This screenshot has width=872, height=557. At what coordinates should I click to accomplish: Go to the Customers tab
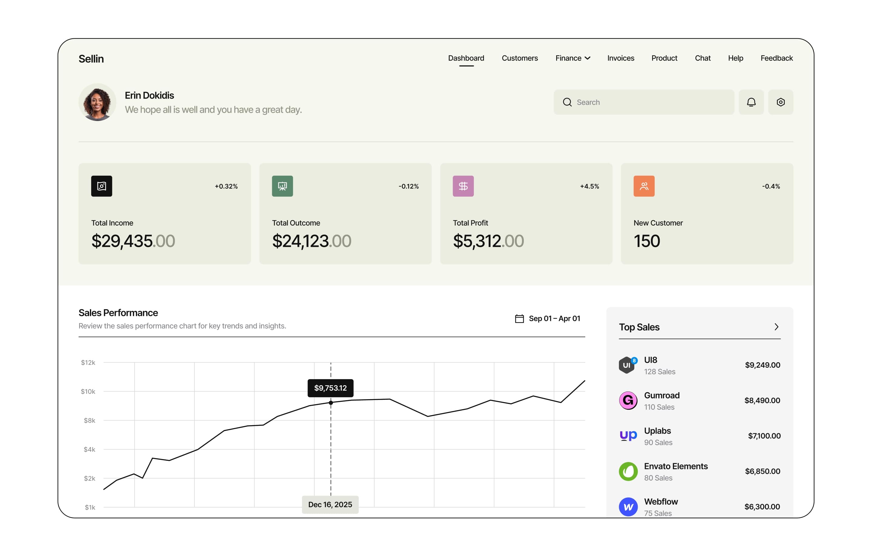pos(519,58)
